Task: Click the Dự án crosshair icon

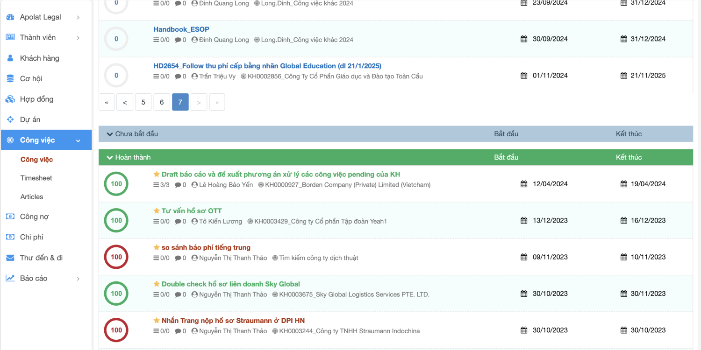Action: tap(10, 120)
